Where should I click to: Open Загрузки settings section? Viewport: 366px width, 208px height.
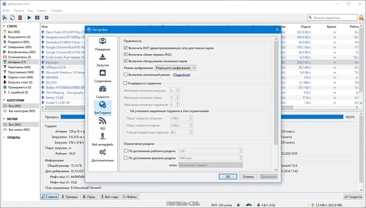[103, 60]
